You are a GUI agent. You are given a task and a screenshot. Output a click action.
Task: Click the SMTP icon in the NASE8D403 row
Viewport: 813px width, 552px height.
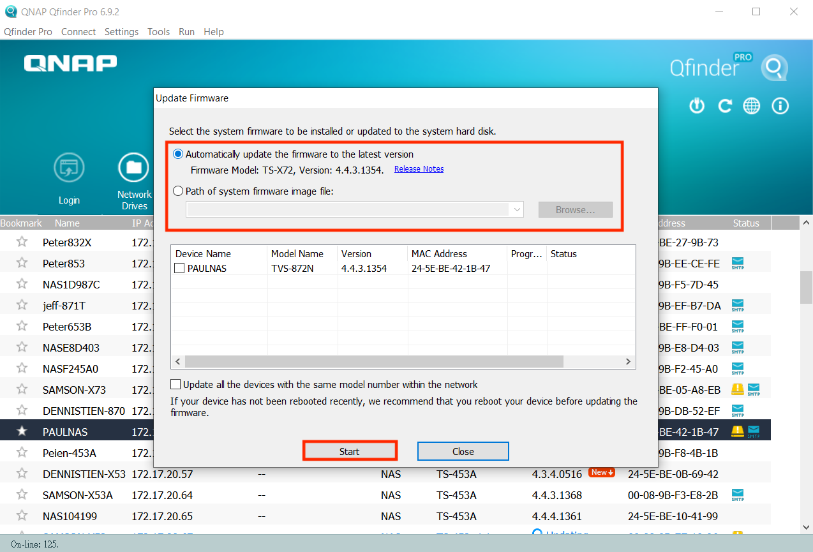(738, 348)
